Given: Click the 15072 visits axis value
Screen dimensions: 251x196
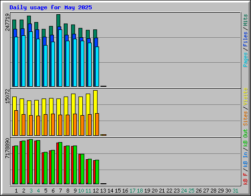Looking at the screenshot, I should pos(7,96).
